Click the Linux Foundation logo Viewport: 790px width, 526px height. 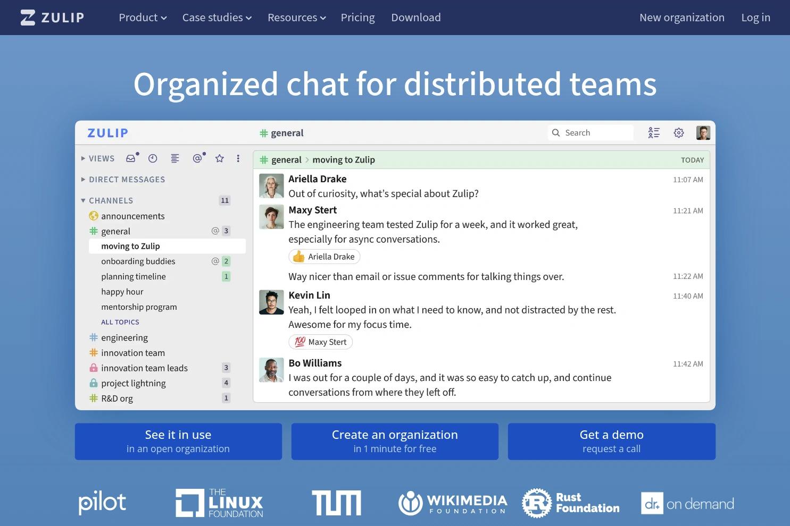[x=220, y=503]
